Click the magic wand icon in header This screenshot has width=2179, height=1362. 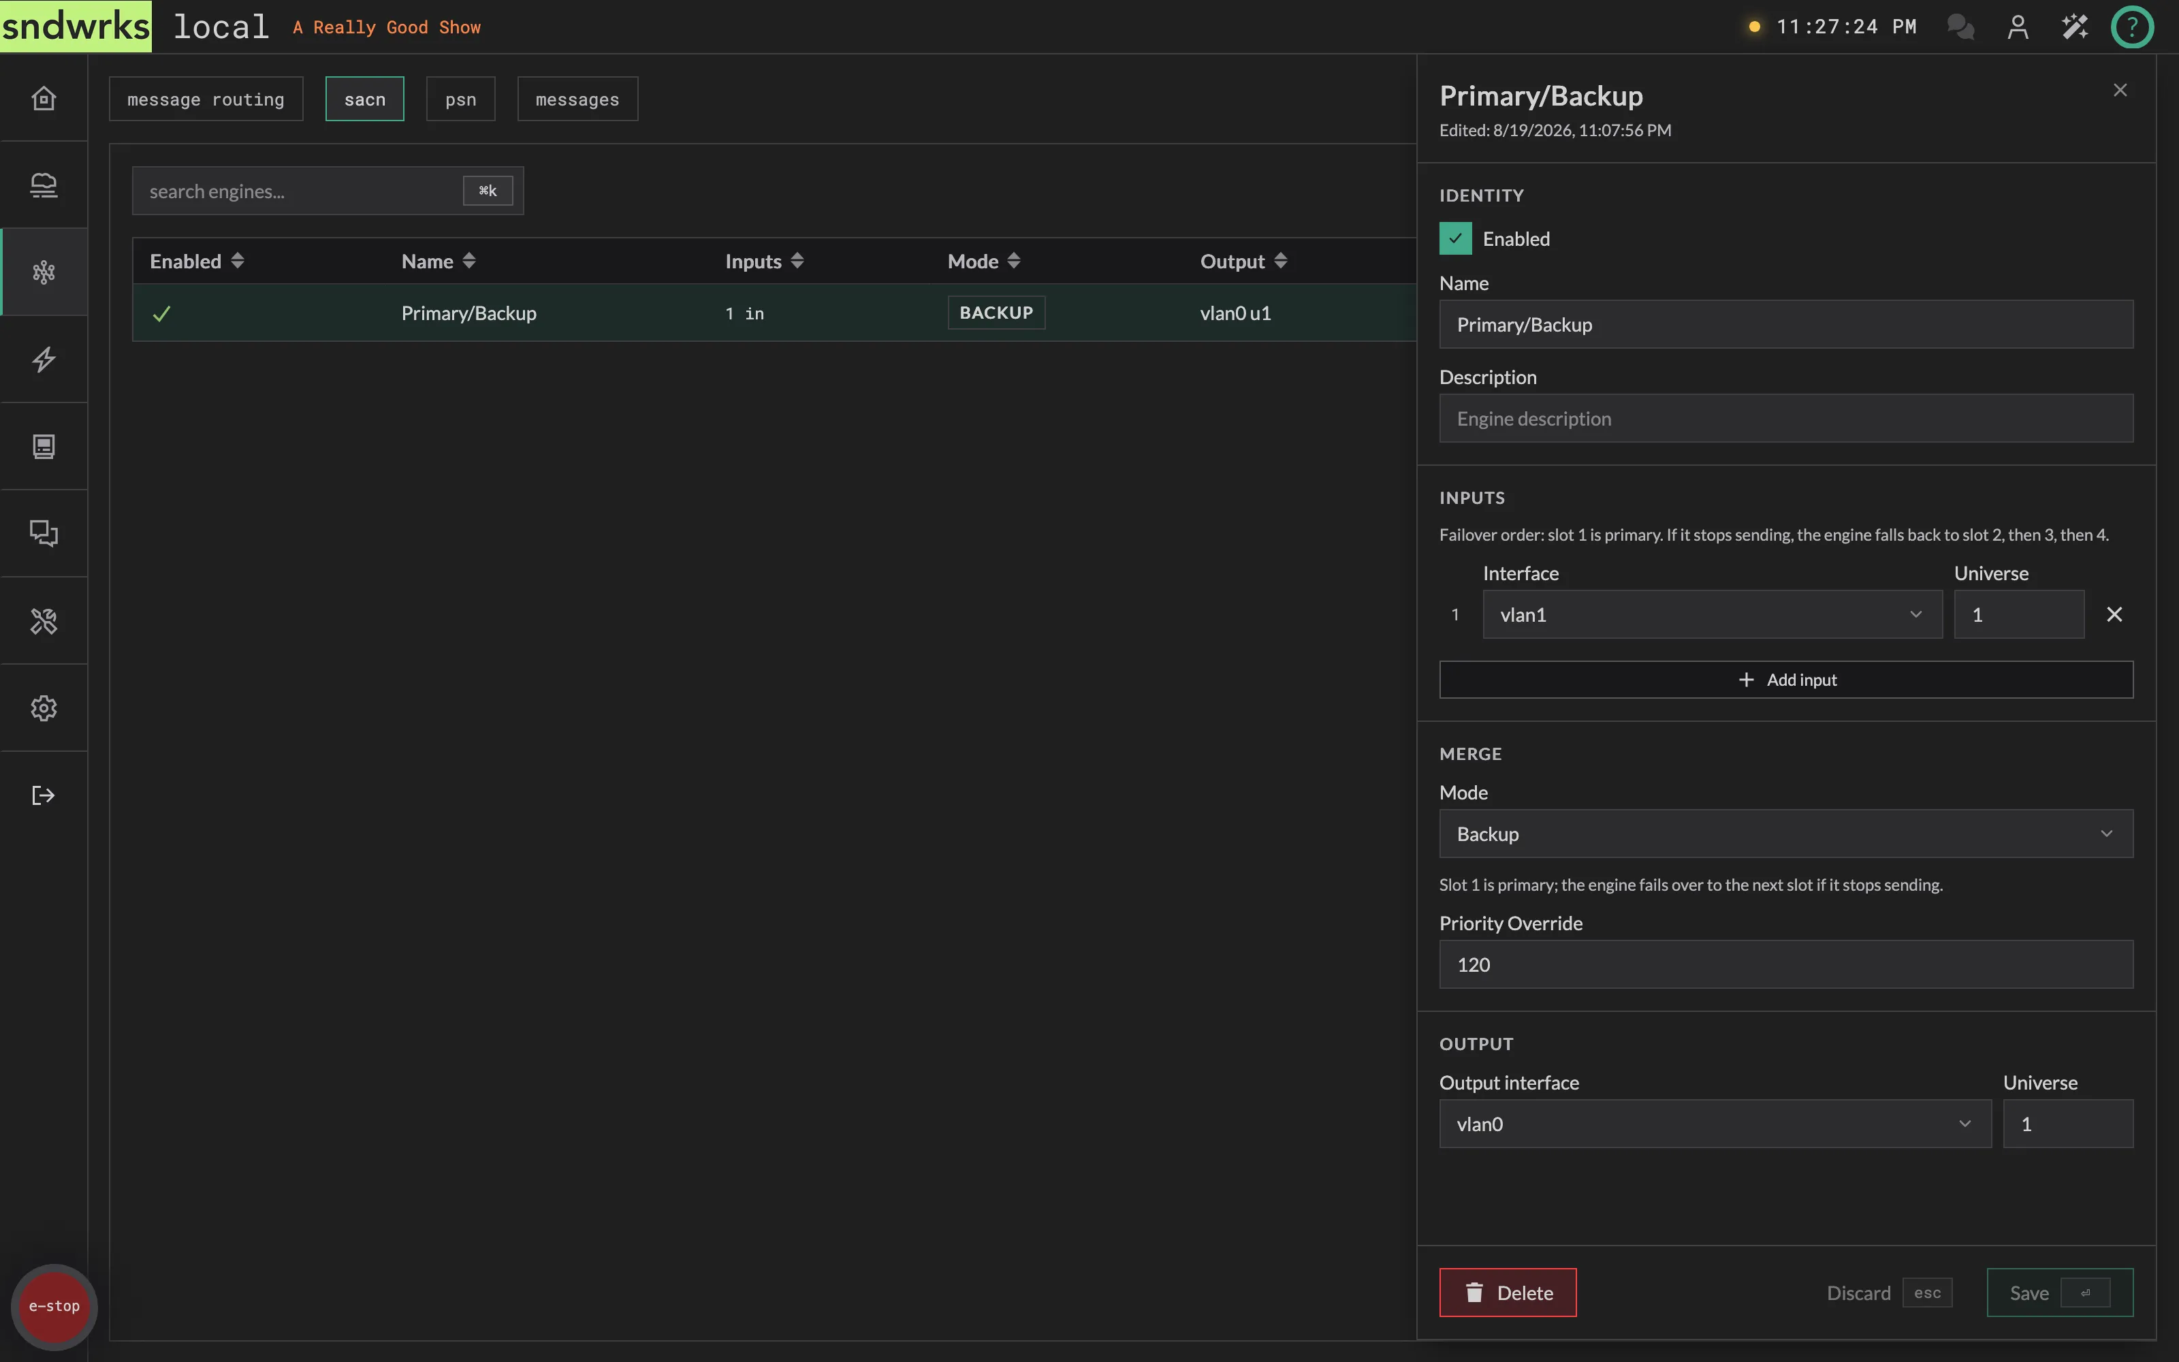(2075, 27)
